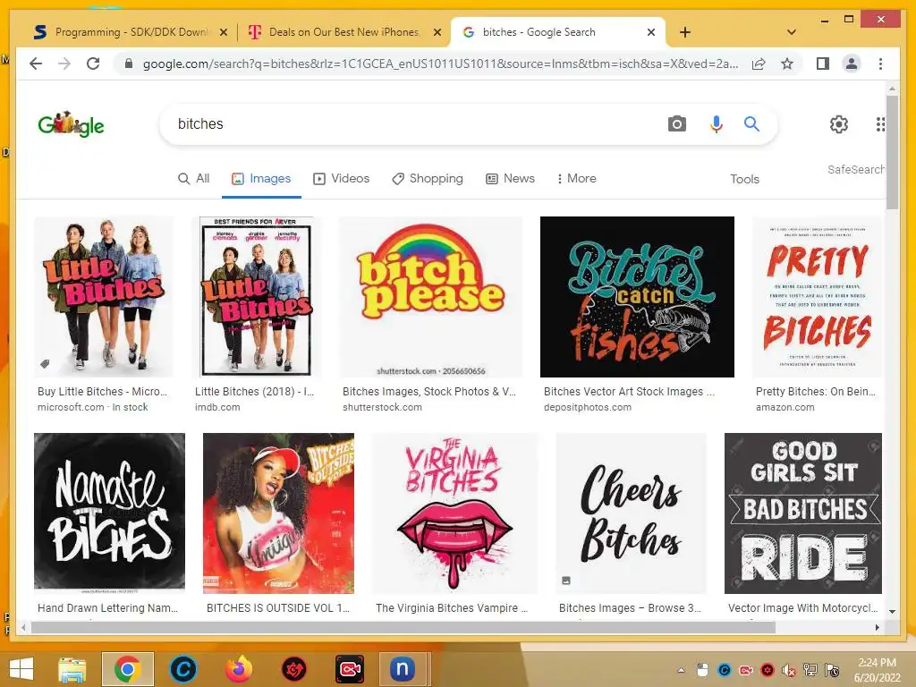Submit search with magnifier icon

(x=751, y=123)
